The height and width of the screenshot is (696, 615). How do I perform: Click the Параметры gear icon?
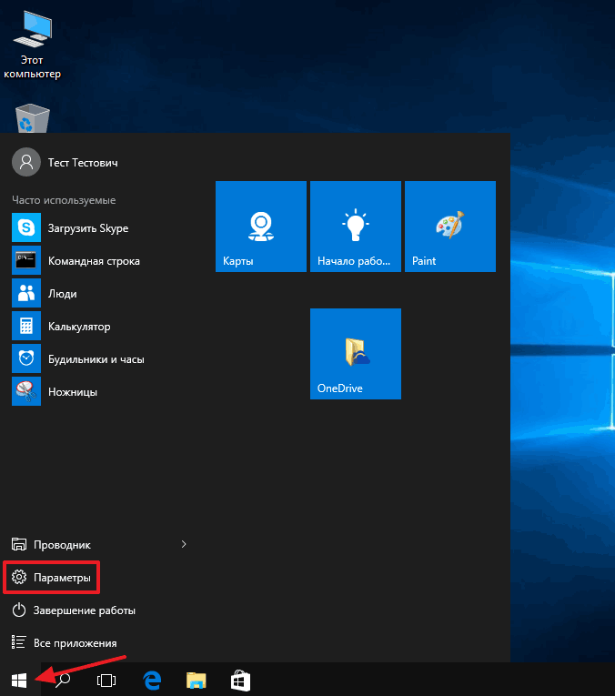[x=19, y=577]
